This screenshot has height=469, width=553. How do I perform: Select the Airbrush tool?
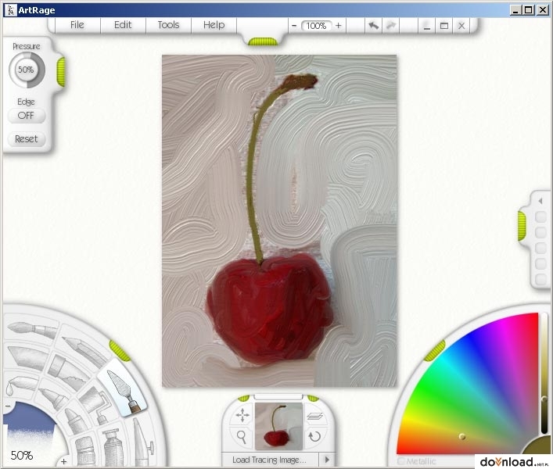pos(145,442)
